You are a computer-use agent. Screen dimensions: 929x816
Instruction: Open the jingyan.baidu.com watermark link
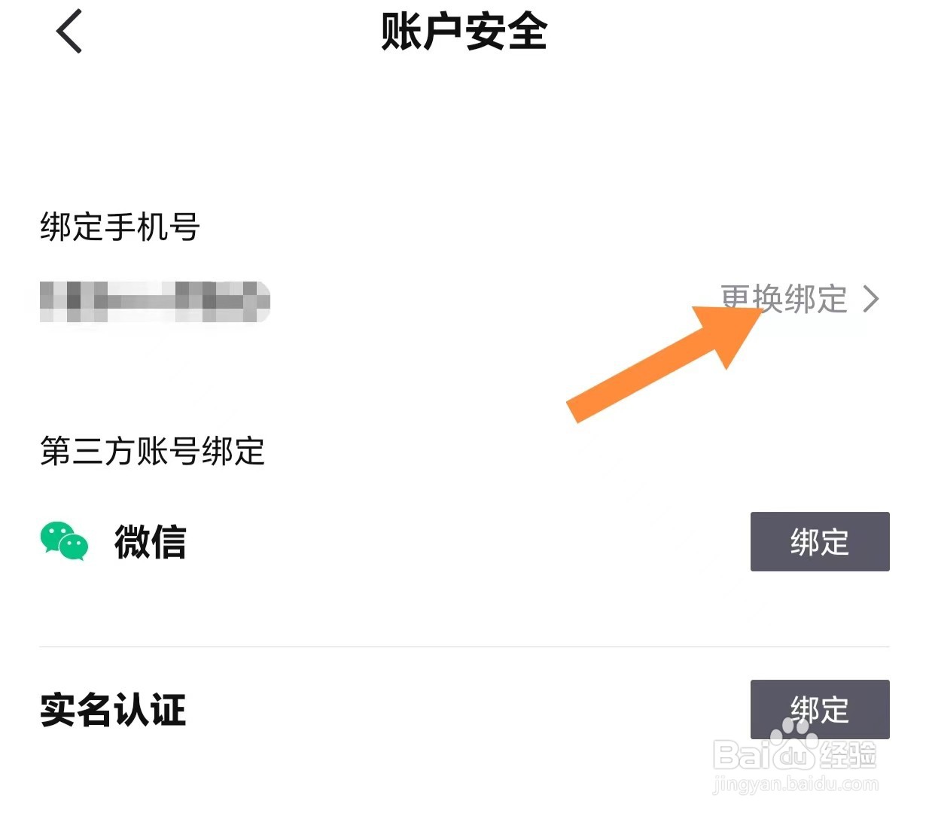pos(795,784)
